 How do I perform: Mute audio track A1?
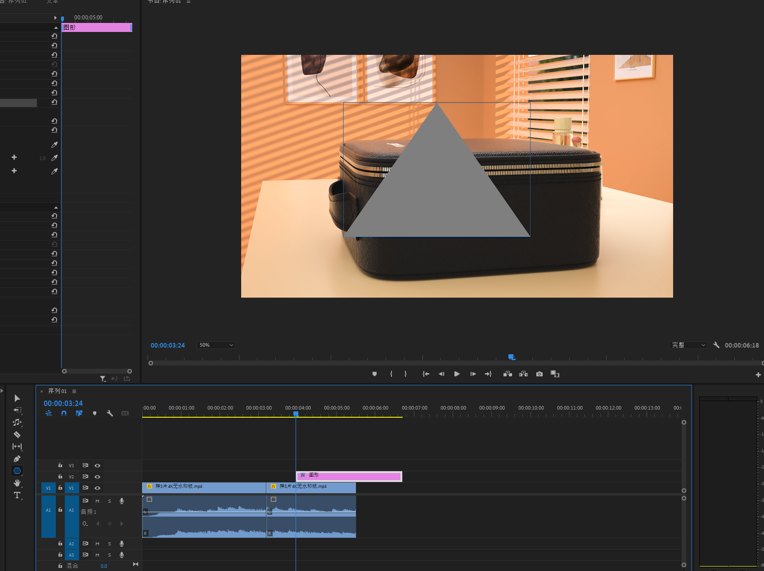pos(97,501)
